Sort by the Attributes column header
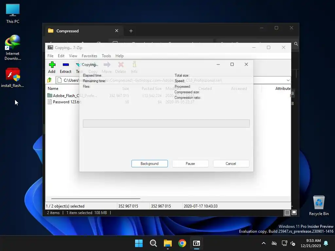This screenshot has width=335, height=251. click(x=283, y=88)
